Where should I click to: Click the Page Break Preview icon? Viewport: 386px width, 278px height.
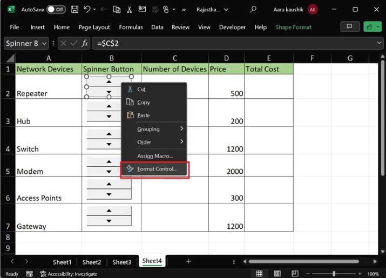[x=294, y=274]
